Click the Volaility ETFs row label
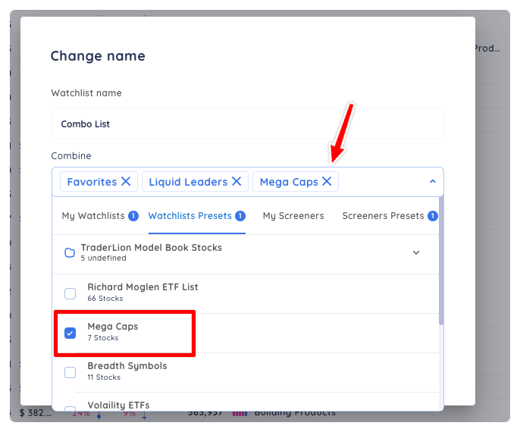The width and height of the screenshot is (520, 432). coord(118,405)
